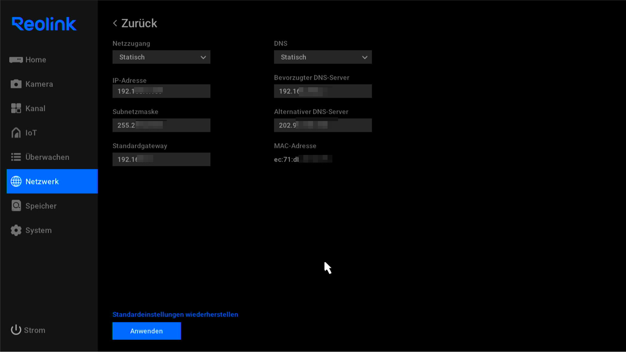Open the Strom power menu

(x=28, y=330)
